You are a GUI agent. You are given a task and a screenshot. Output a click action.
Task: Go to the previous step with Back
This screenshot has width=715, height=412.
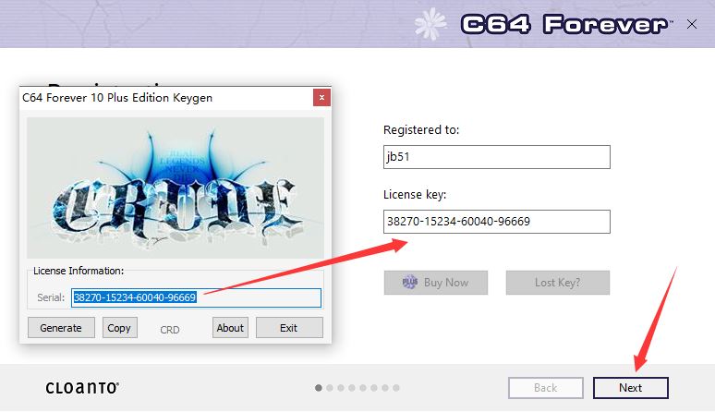(x=546, y=388)
